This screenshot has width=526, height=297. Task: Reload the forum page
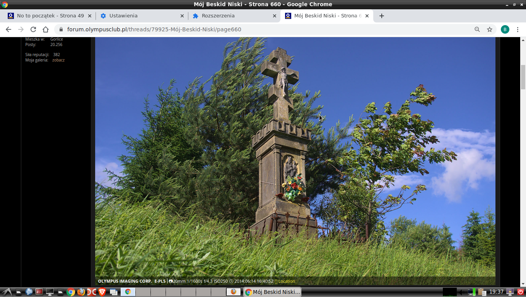point(33,29)
